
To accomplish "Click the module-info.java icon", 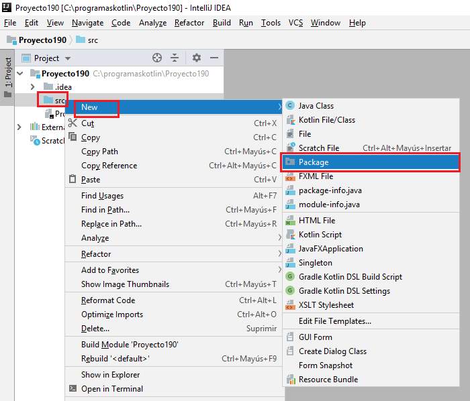I will pos(290,205).
